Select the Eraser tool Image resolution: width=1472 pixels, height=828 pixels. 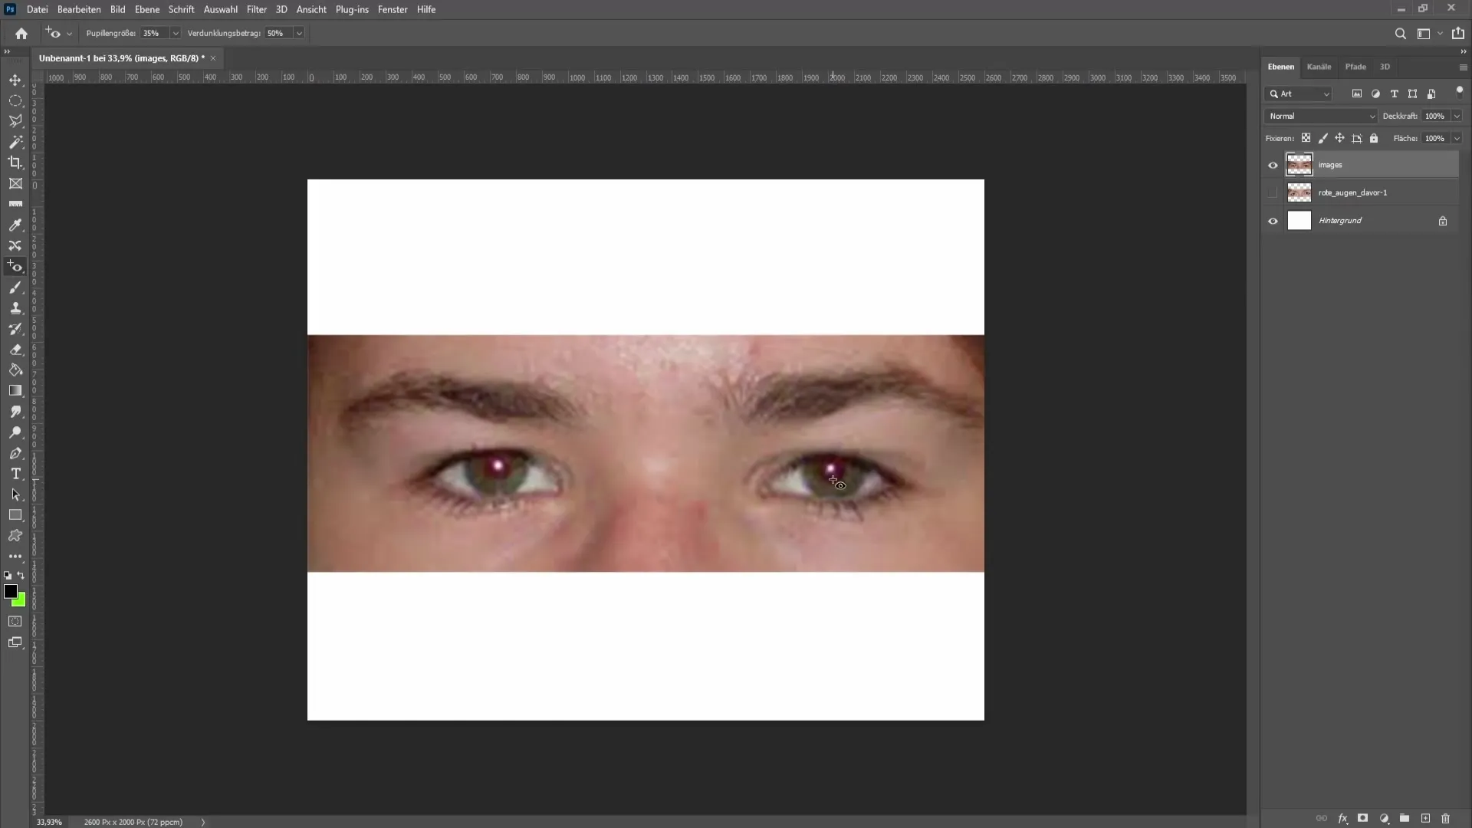tap(16, 349)
